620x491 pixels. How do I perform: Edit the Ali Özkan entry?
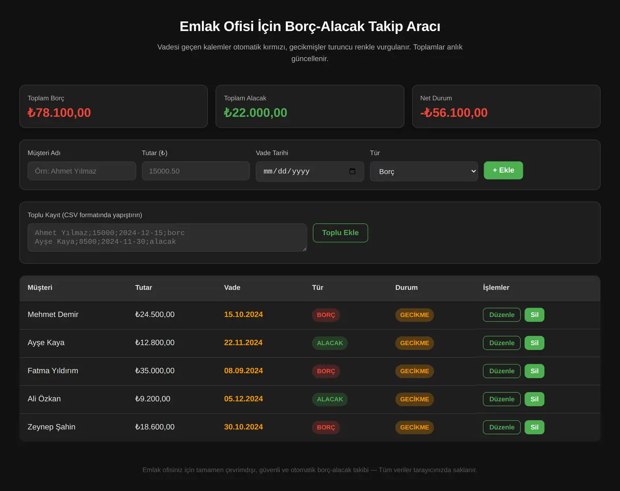pos(502,399)
